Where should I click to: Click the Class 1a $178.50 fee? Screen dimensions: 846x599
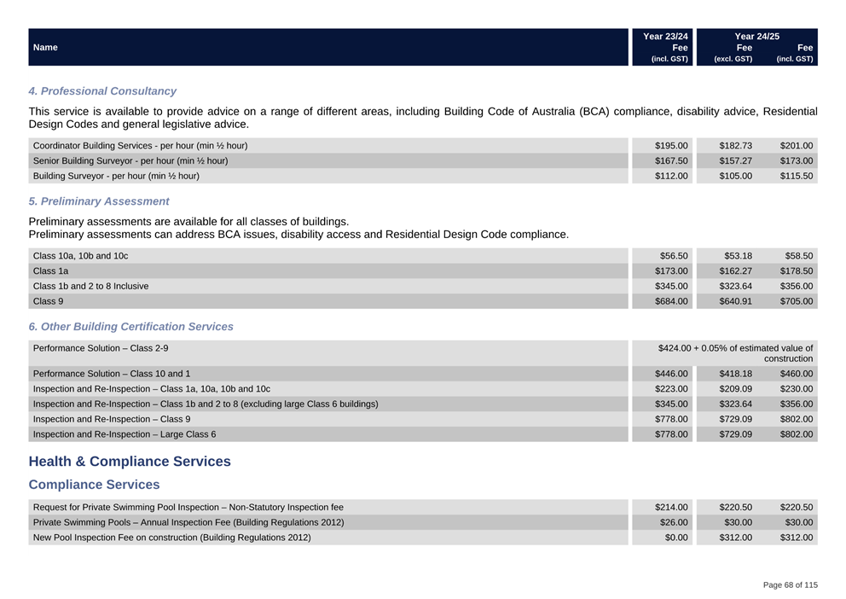click(796, 271)
